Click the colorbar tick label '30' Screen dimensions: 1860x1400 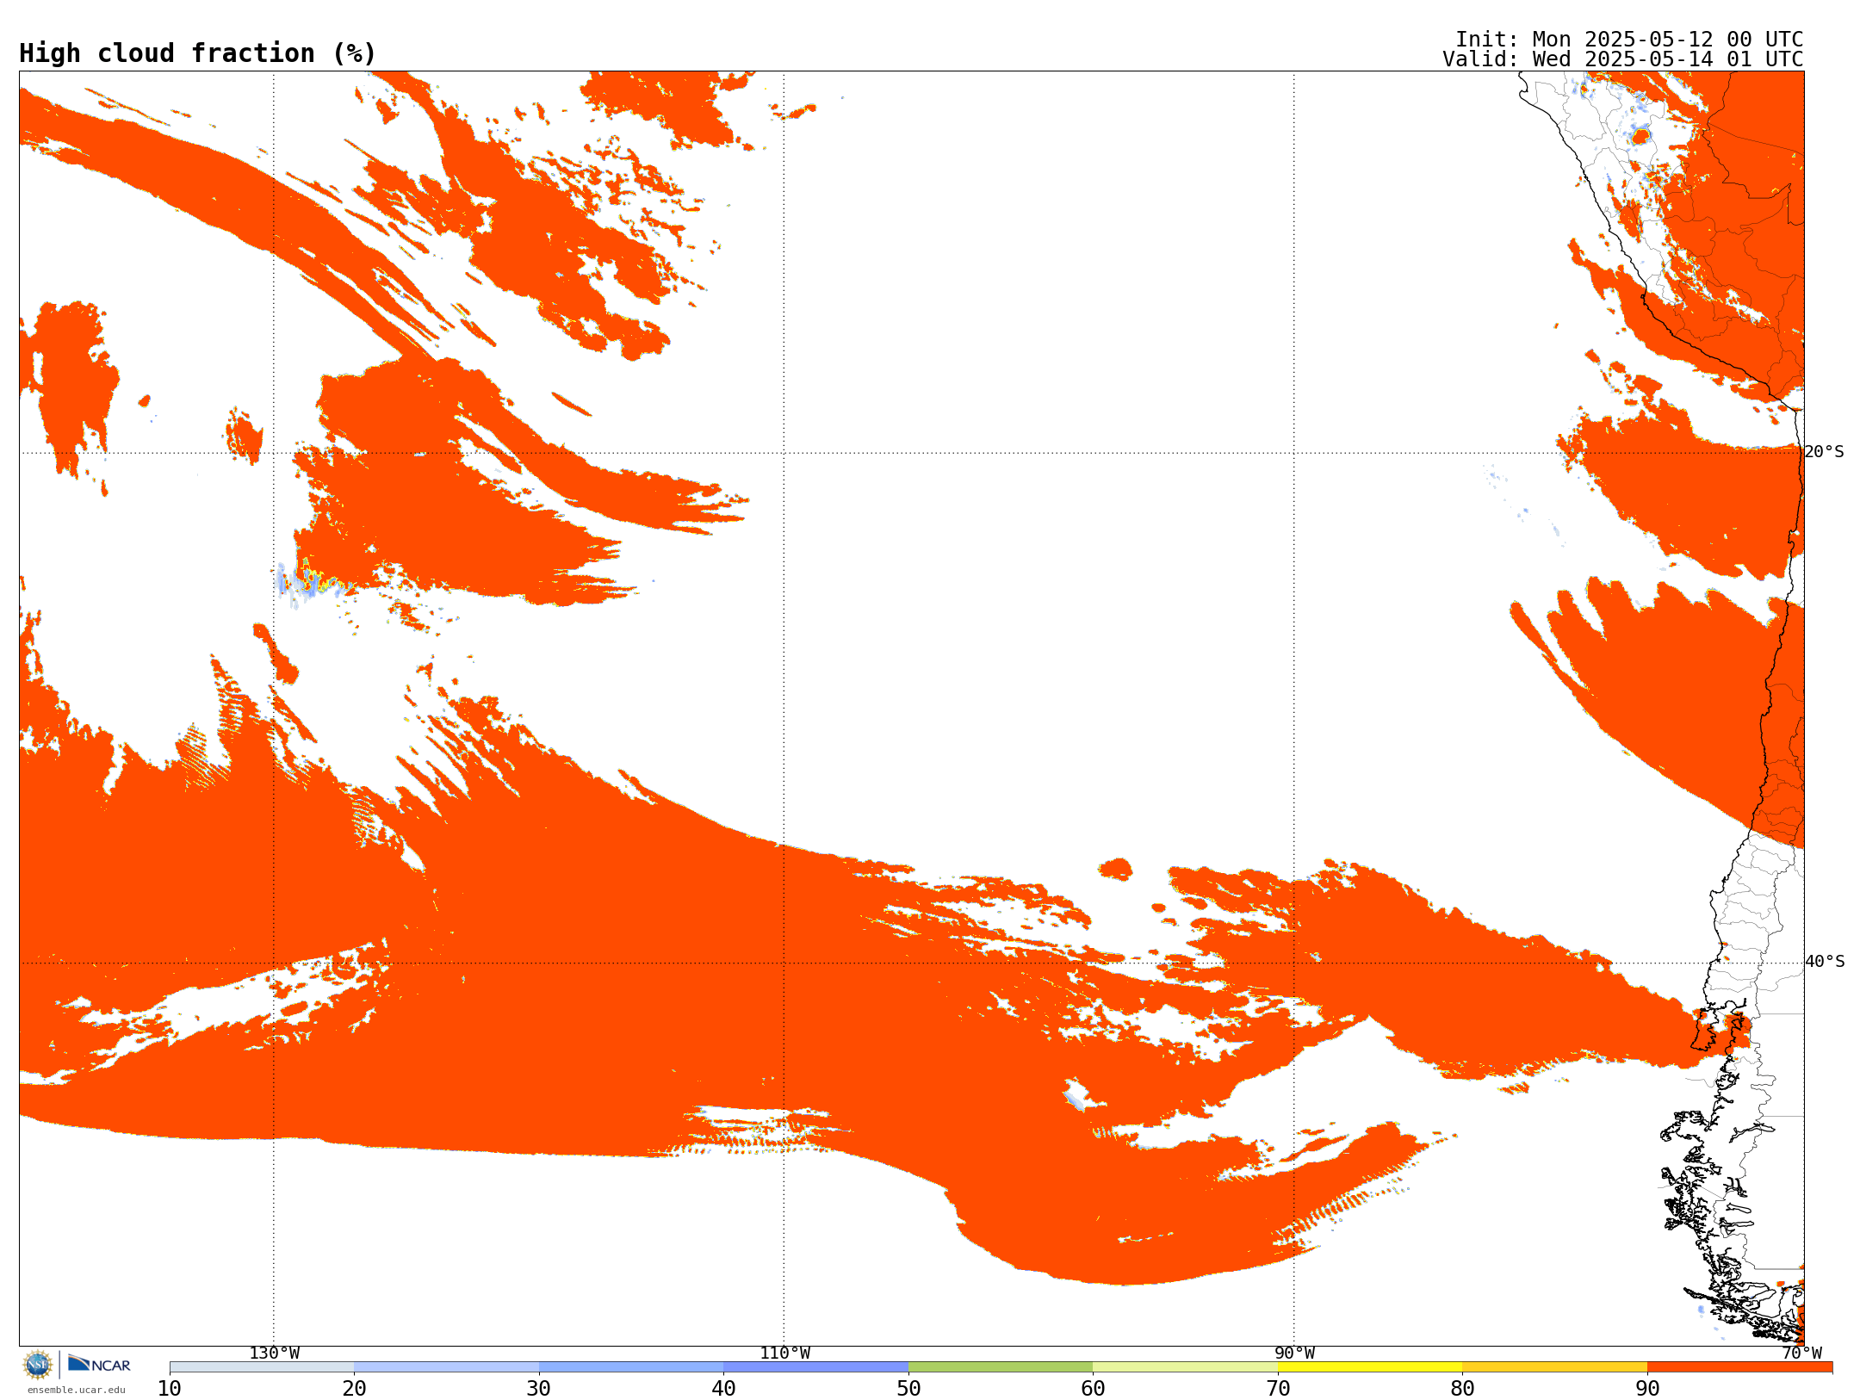coord(539,1389)
